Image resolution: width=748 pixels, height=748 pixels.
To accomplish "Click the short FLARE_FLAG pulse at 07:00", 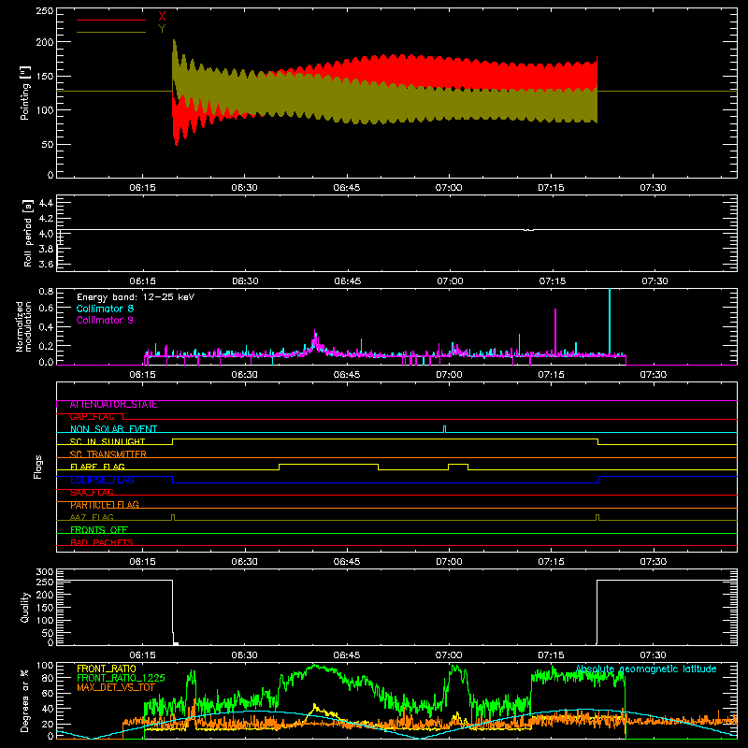I will (x=458, y=464).
